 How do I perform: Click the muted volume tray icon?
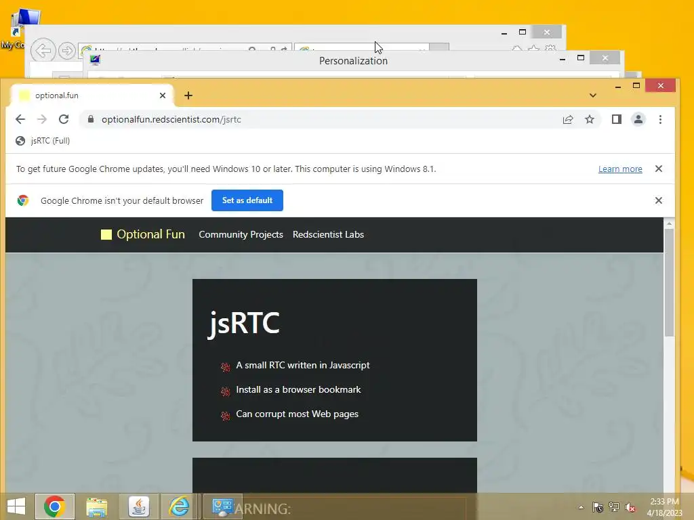point(630,507)
